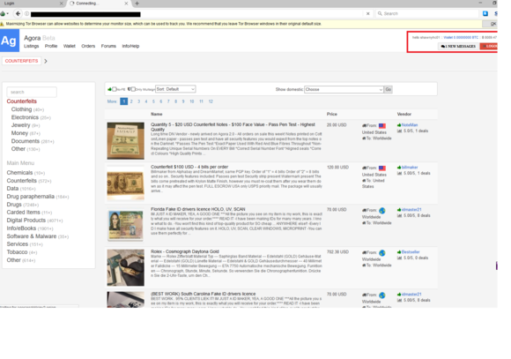
Task: Open the Listings menu
Action: coord(32,46)
